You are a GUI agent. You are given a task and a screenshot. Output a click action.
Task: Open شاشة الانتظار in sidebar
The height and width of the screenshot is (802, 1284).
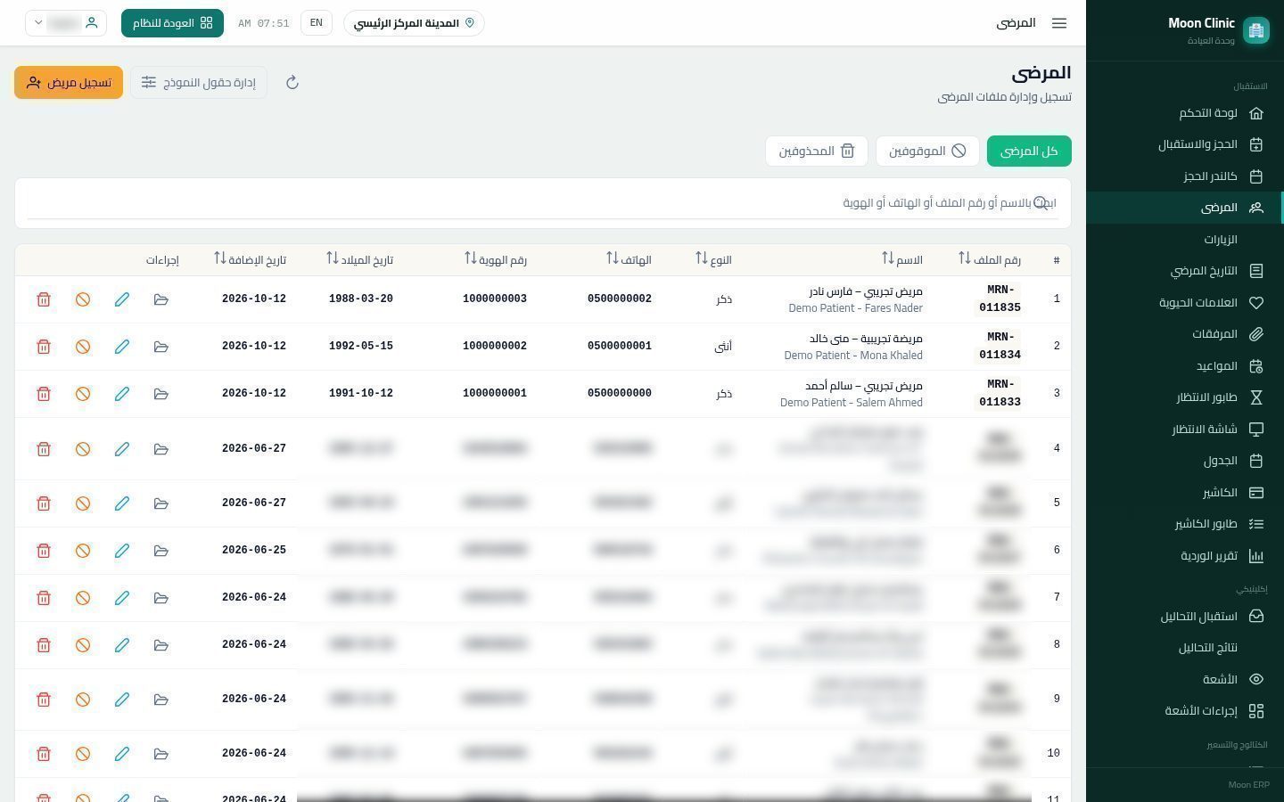point(1185,430)
